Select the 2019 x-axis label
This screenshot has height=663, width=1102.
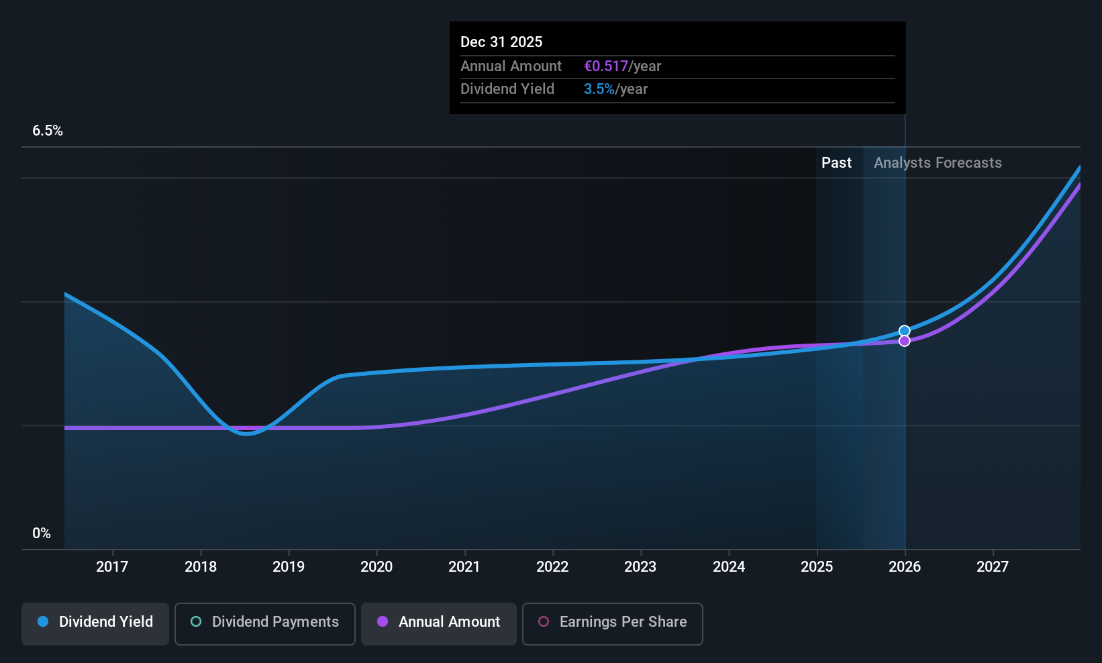[x=289, y=567]
